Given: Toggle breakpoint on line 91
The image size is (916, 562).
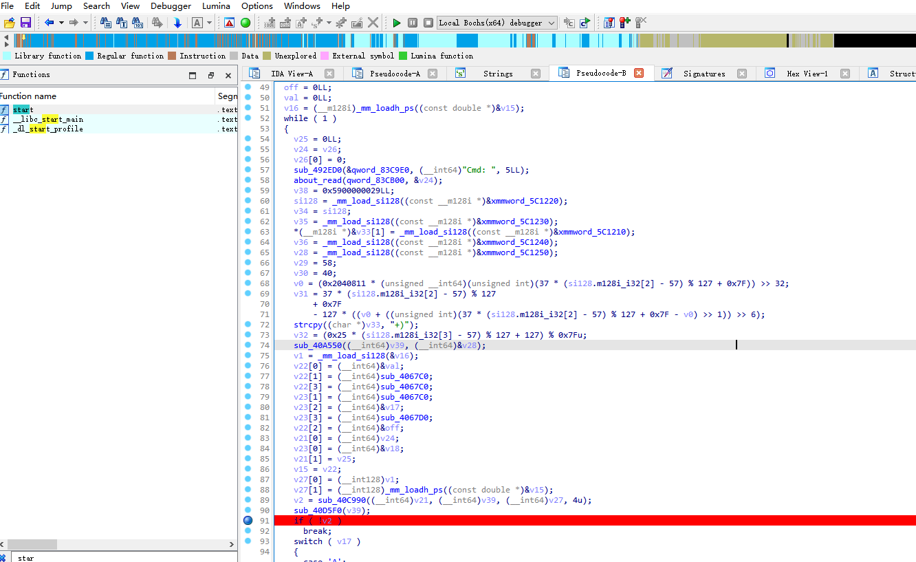Looking at the screenshot, I should click(x=248, y=521).
